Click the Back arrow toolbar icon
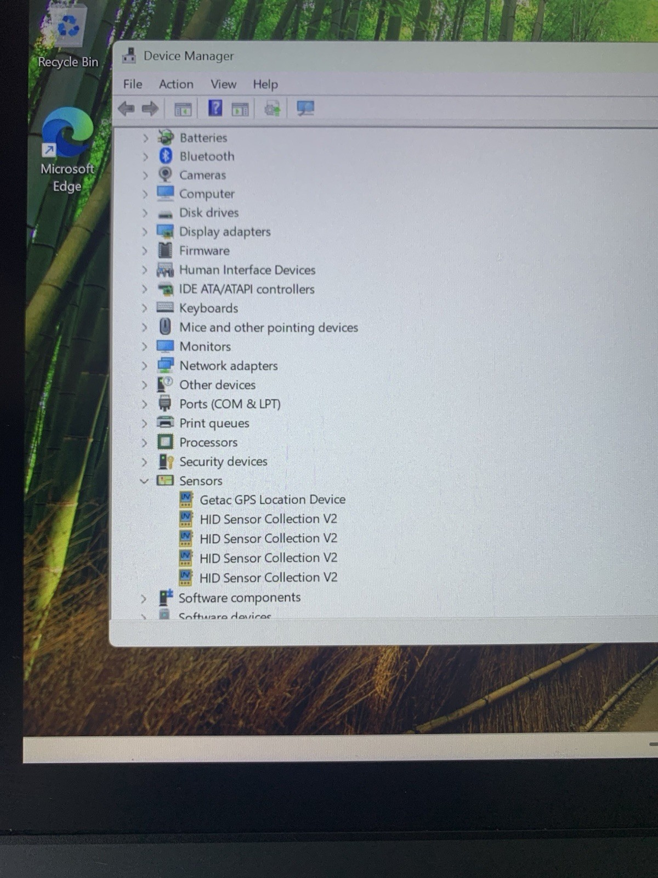This screenshot has width=658, height=878. coord(127,109)
